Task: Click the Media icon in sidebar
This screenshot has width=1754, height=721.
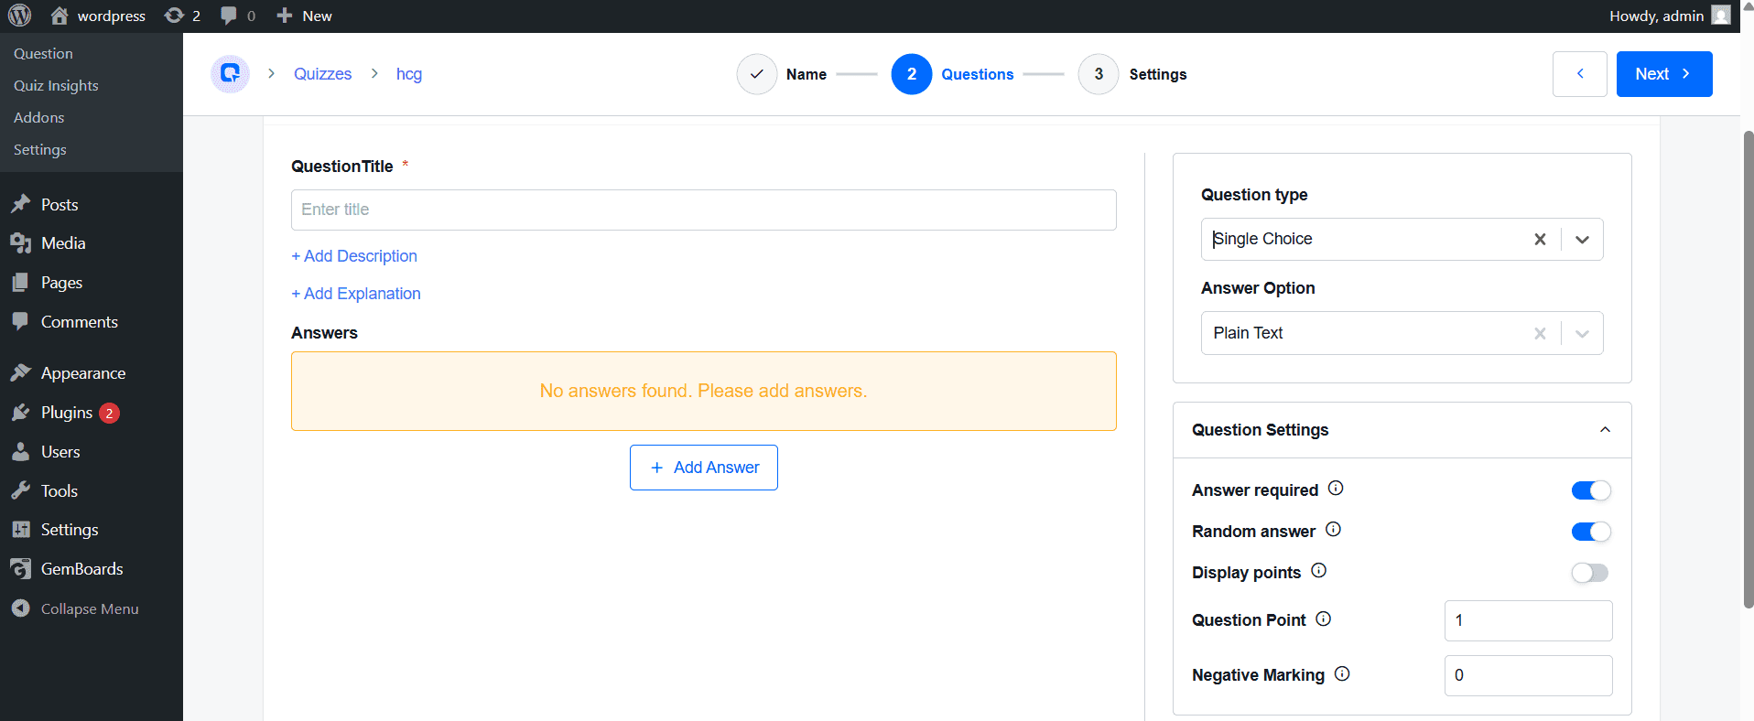Action: point(21,243)
